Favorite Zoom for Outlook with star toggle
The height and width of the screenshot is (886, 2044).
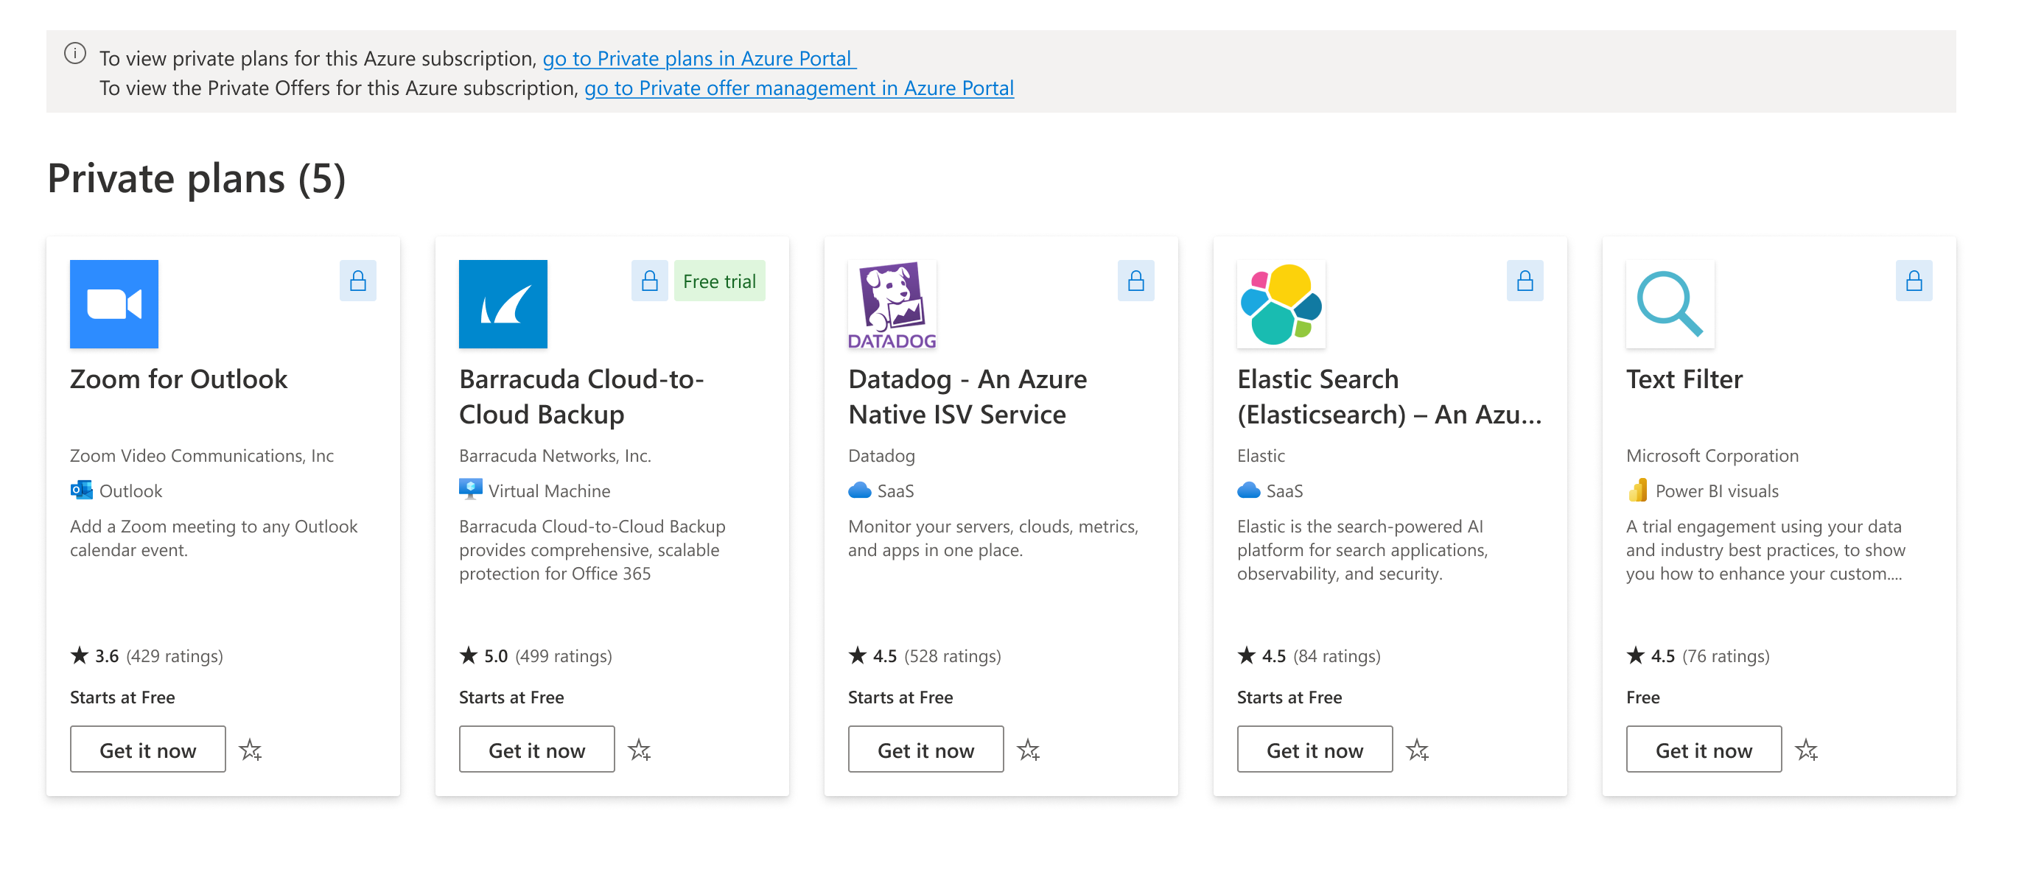point(251,750)
